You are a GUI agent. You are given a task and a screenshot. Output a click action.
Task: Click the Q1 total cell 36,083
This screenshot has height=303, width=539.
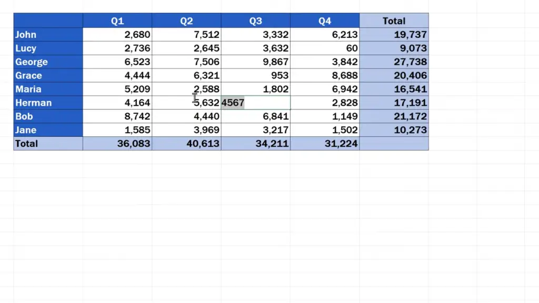(117, 144)
